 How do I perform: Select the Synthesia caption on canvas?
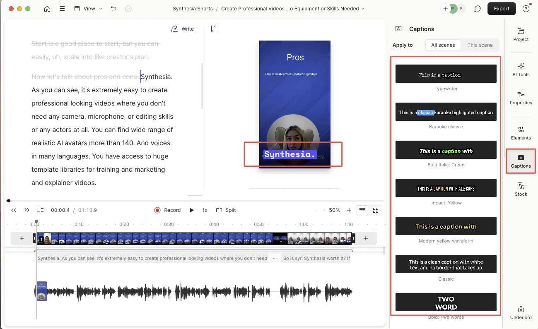pyautogui.click(x=290, y=154)
